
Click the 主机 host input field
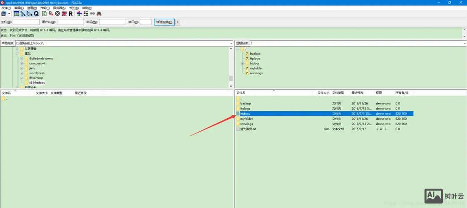tap(26, 22)
